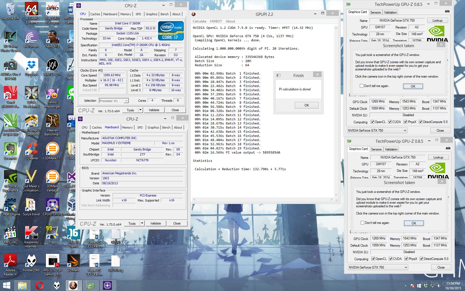Open Dropbox desktop icon
This screenshot has height=291, width=465.
coord(32,67)
